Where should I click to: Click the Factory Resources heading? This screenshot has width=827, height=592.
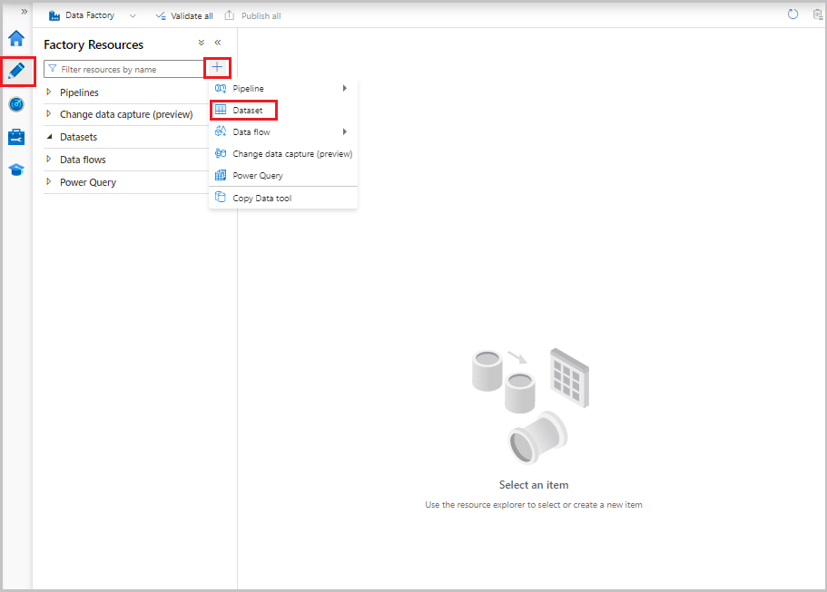click(x=94, y=44)
